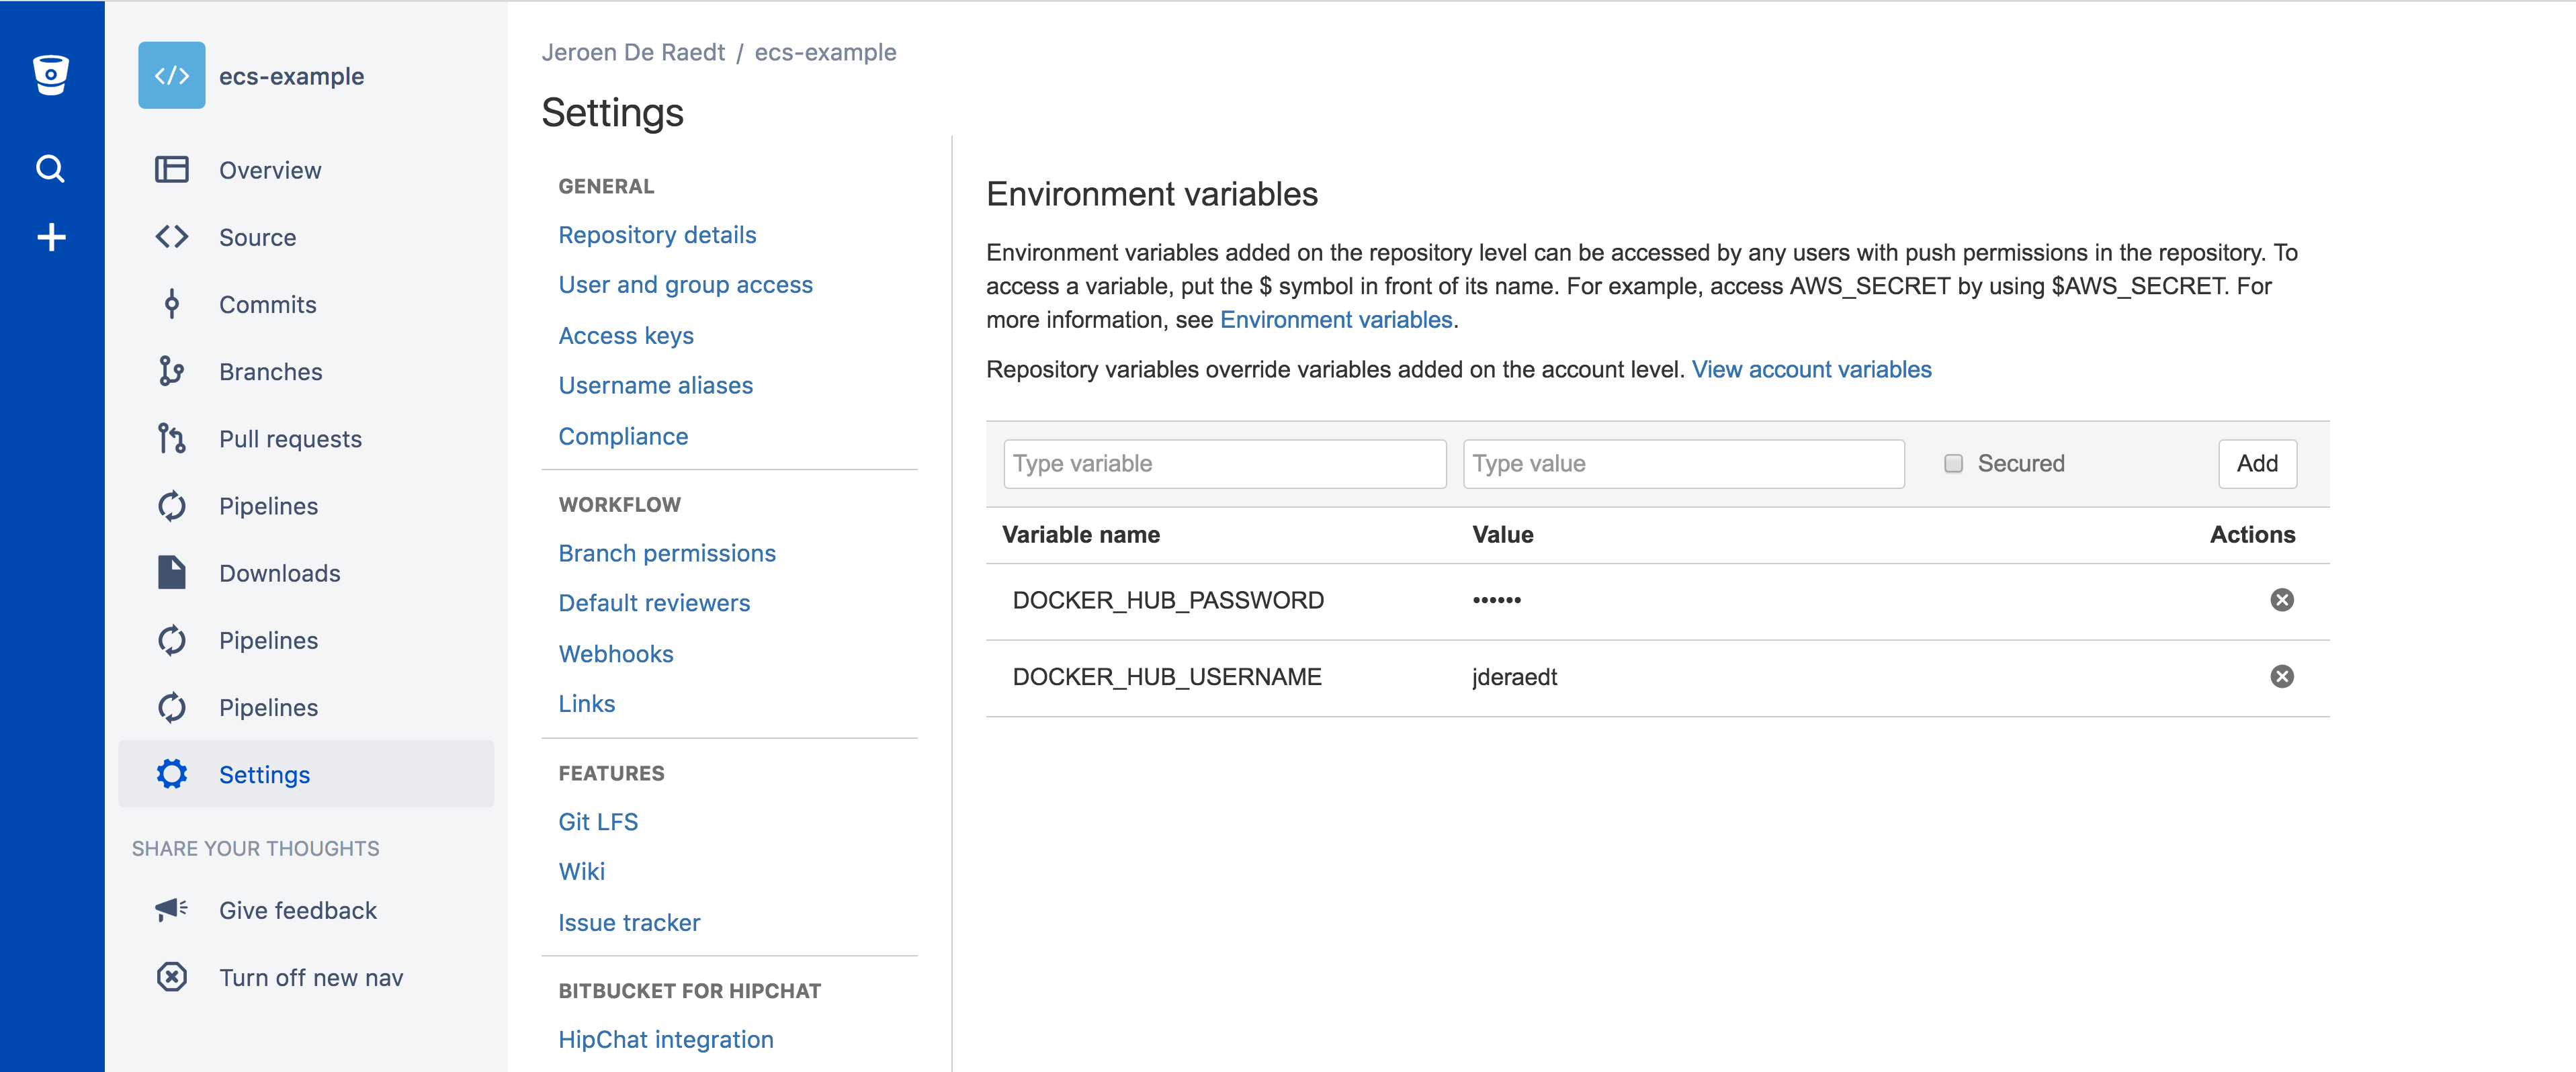This screenshot has width=2576, height=1072.
Task: Delete the DOCKER_HUB_PASSWORD variable
Action: click(x=2281, y=600)
